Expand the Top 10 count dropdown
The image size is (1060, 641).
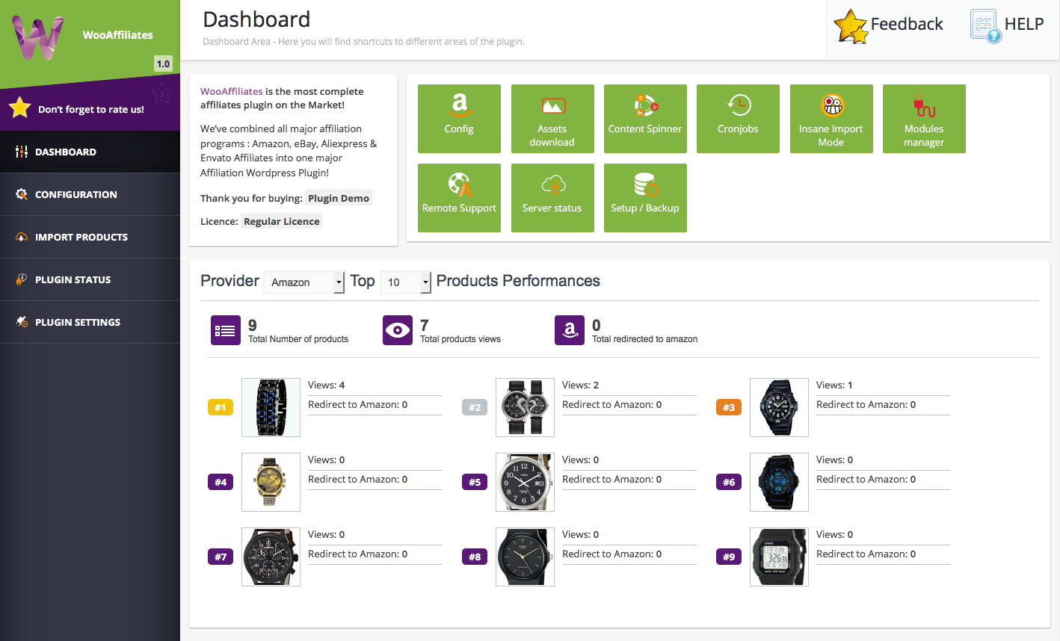coord(405,282)
